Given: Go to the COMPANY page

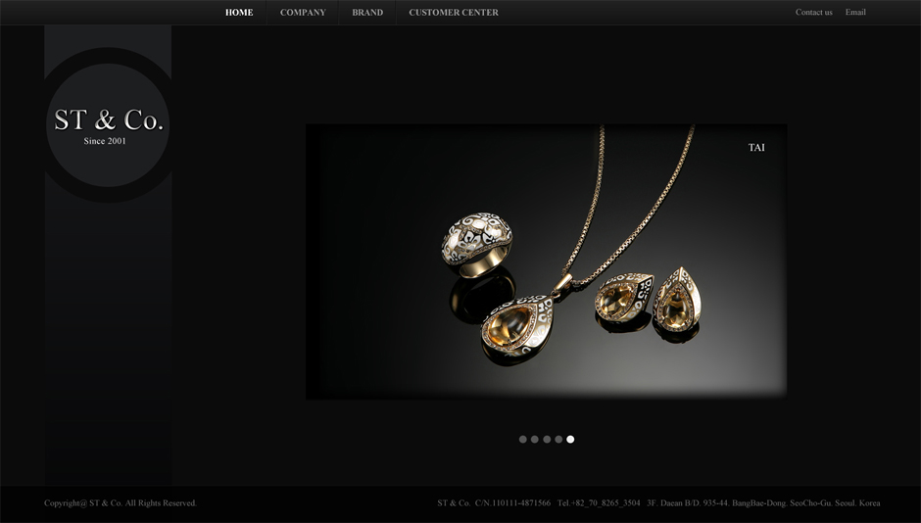Looking at the screenshot, I should click(303, 13).
